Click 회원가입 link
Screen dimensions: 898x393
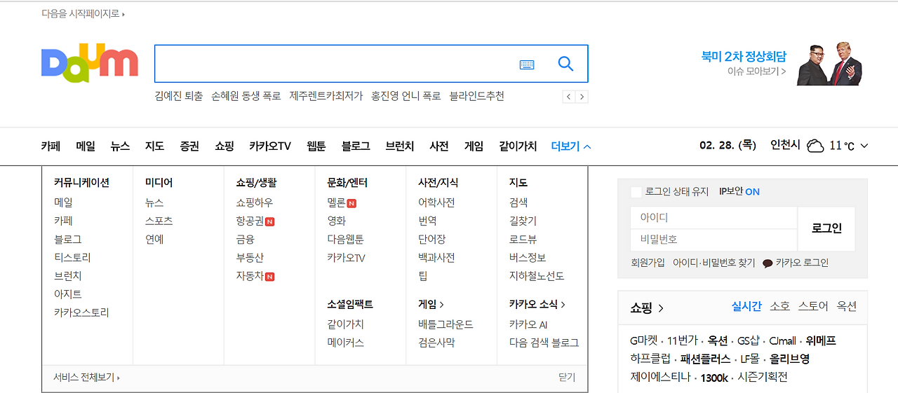pos(648,263)
